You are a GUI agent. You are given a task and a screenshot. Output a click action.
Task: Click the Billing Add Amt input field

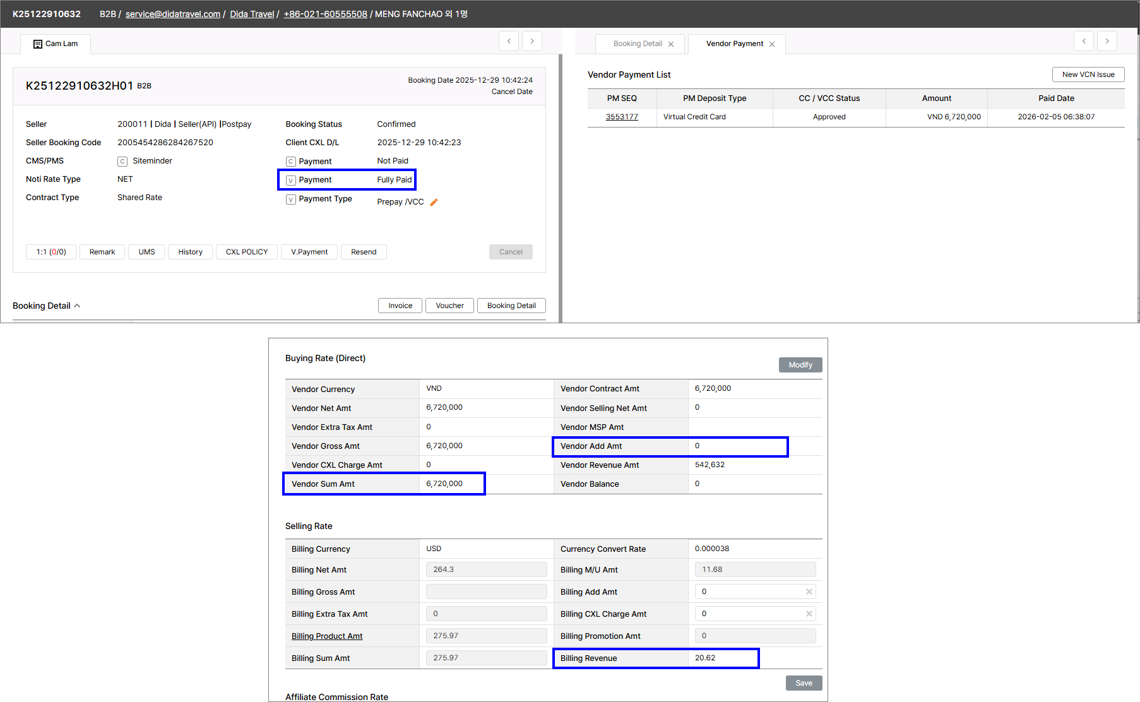coord(749,592)
